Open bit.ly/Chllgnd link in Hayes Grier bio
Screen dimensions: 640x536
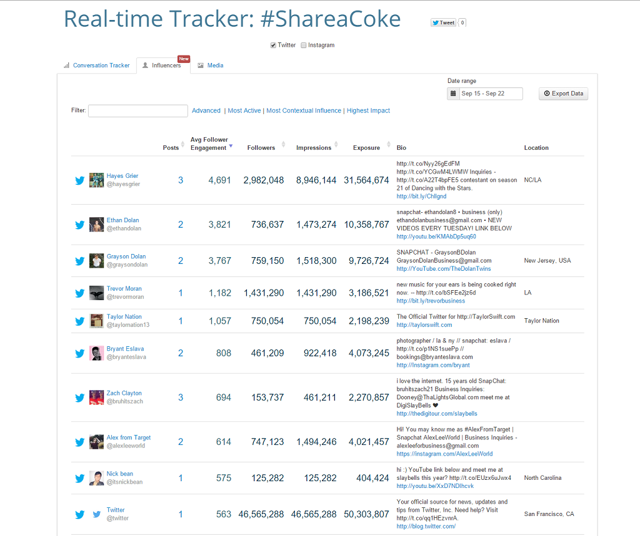tap(421, 197)
